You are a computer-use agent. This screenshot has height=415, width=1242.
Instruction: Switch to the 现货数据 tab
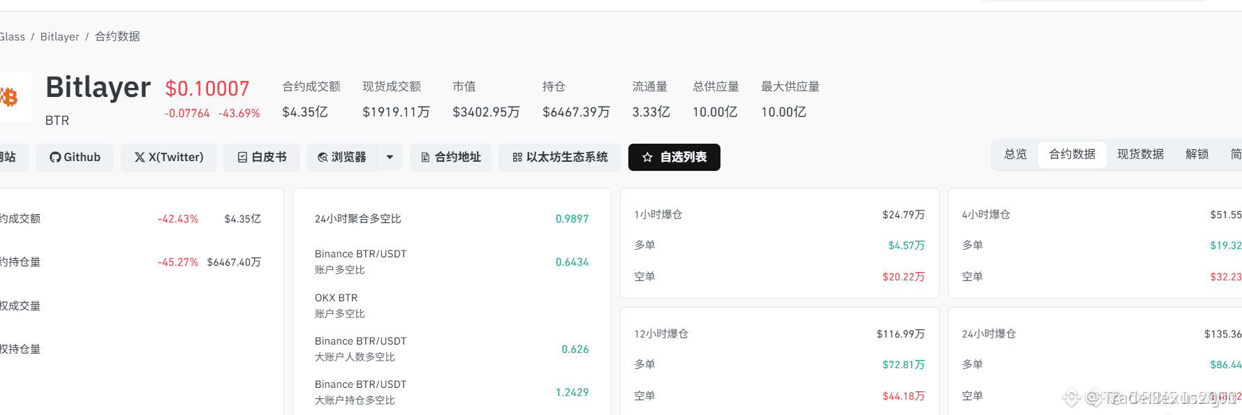coord(1140,154)
